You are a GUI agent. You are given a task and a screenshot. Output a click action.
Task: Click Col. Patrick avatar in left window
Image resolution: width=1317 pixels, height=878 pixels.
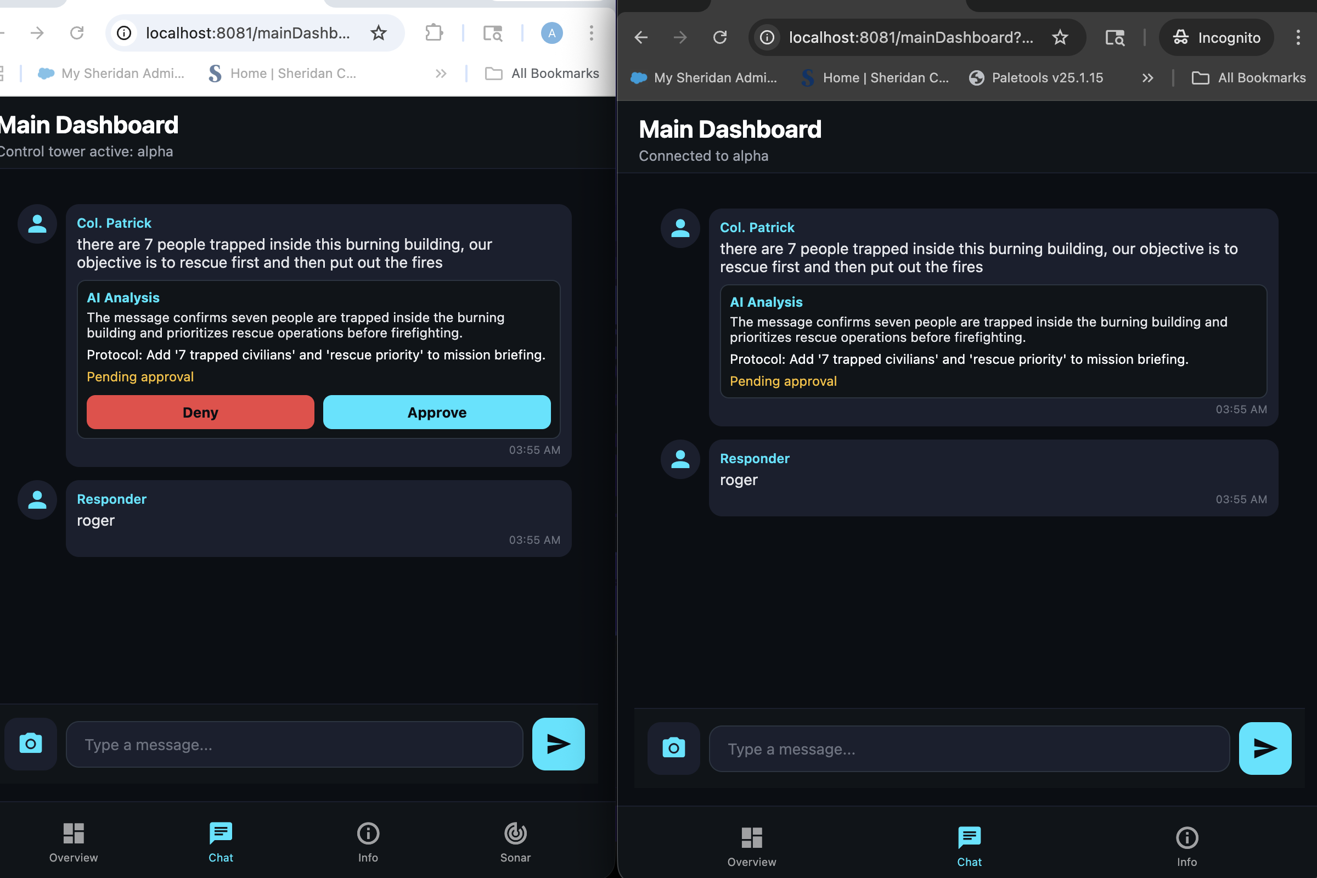pyautogui.click(x=37, y=224)
